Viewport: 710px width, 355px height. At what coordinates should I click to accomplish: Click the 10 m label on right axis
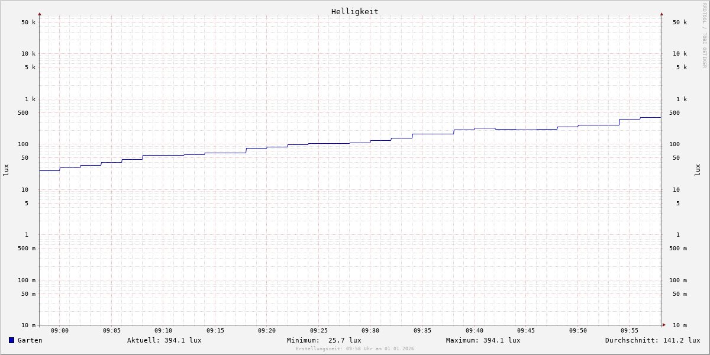coord(679,325)
